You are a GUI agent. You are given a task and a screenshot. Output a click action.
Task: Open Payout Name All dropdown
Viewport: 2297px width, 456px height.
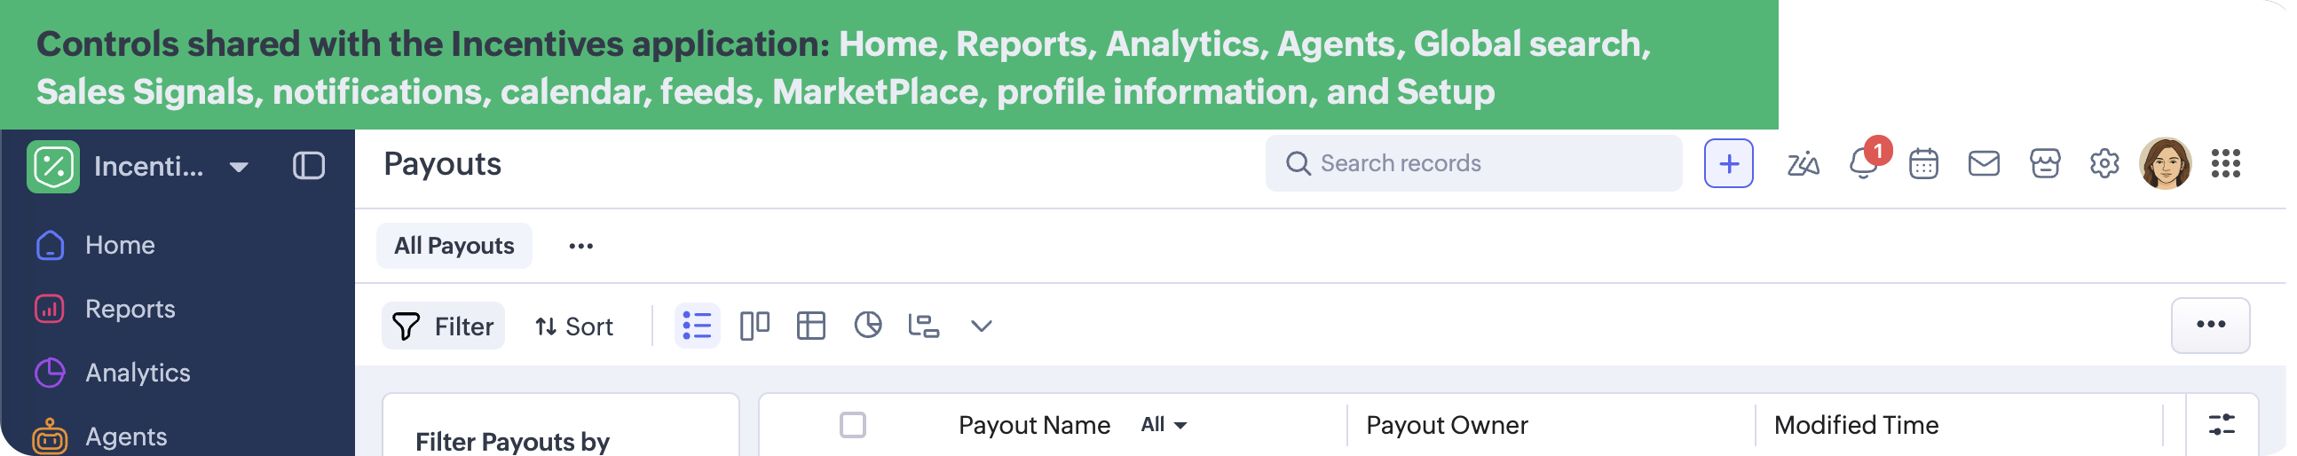[1164, 425]
